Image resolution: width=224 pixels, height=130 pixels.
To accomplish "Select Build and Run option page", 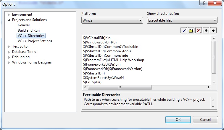I will [28, 30].
